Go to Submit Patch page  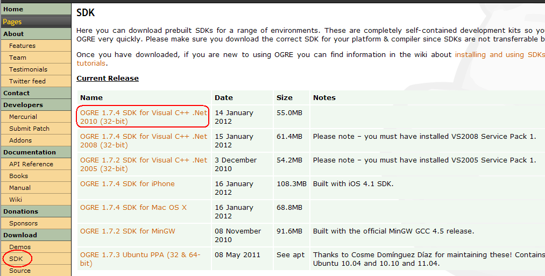click(x=36, y=128)
